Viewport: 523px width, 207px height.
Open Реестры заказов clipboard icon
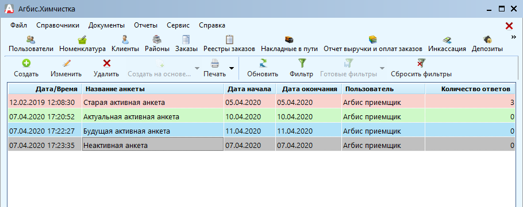coord(229,44)
